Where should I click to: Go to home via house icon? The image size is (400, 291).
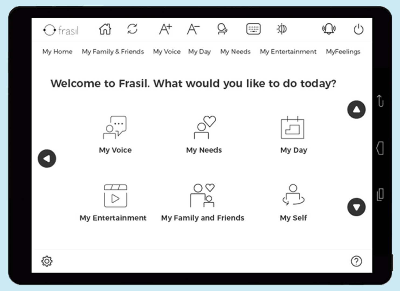[105, 29]
